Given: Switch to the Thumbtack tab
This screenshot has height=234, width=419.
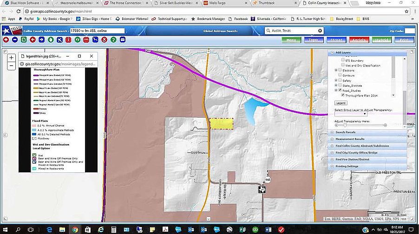Looking at the screenshot, I should click(275, 3).
